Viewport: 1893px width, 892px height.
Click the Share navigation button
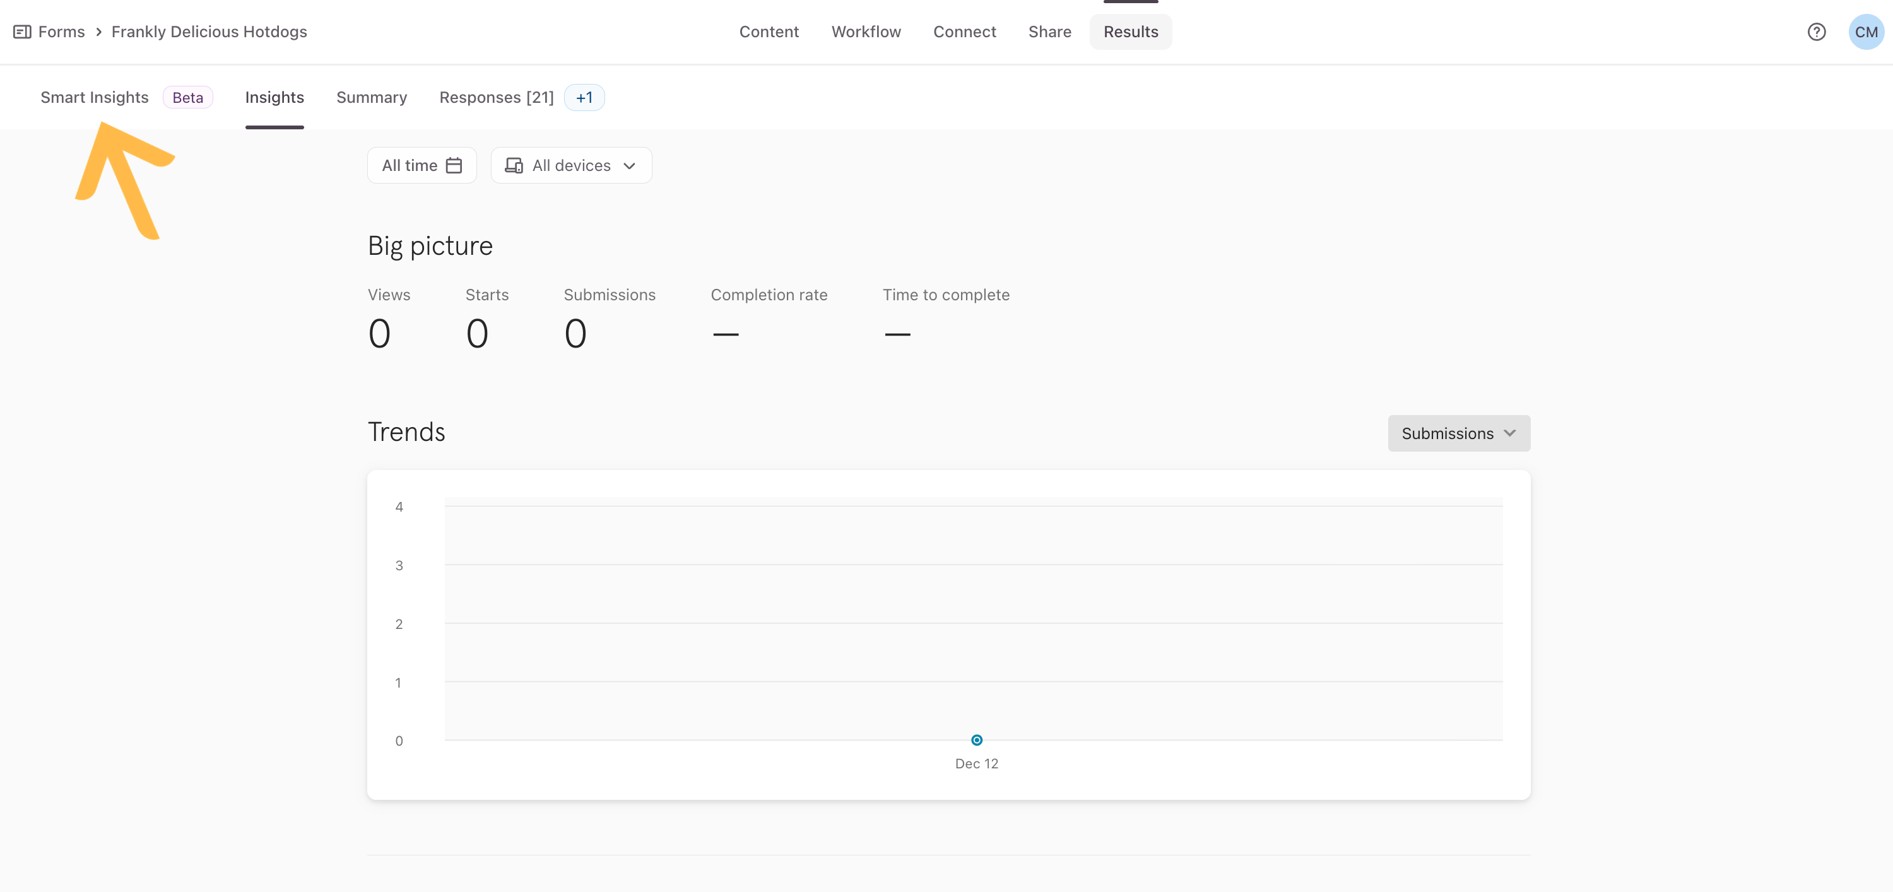coord(1049,32)
